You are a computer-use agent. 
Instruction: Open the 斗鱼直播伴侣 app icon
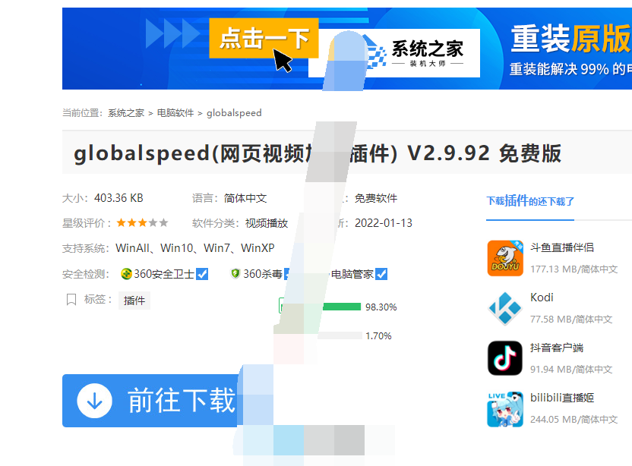[506, 258]
